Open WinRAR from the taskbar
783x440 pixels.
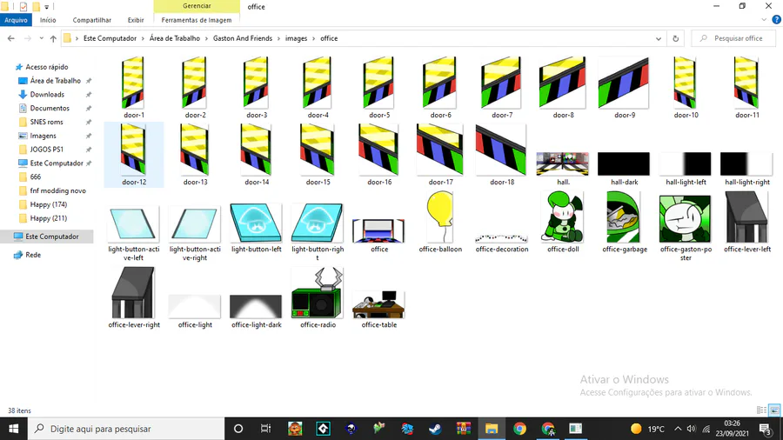tap(464, 429)
